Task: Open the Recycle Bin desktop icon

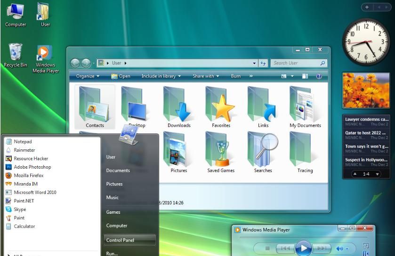Action: pos(16,55)
